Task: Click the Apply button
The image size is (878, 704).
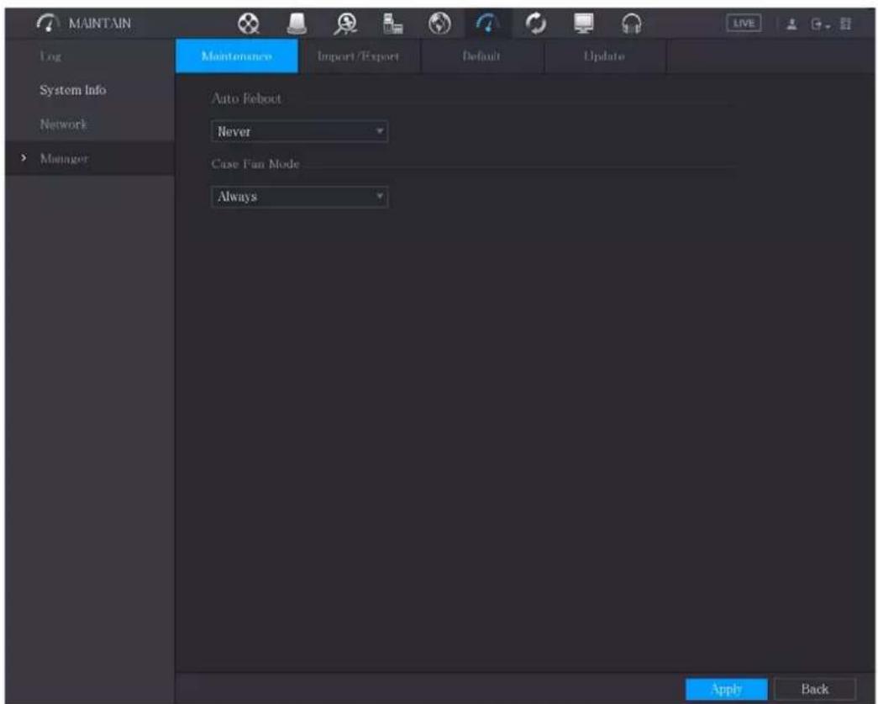Action: [726, 689]
